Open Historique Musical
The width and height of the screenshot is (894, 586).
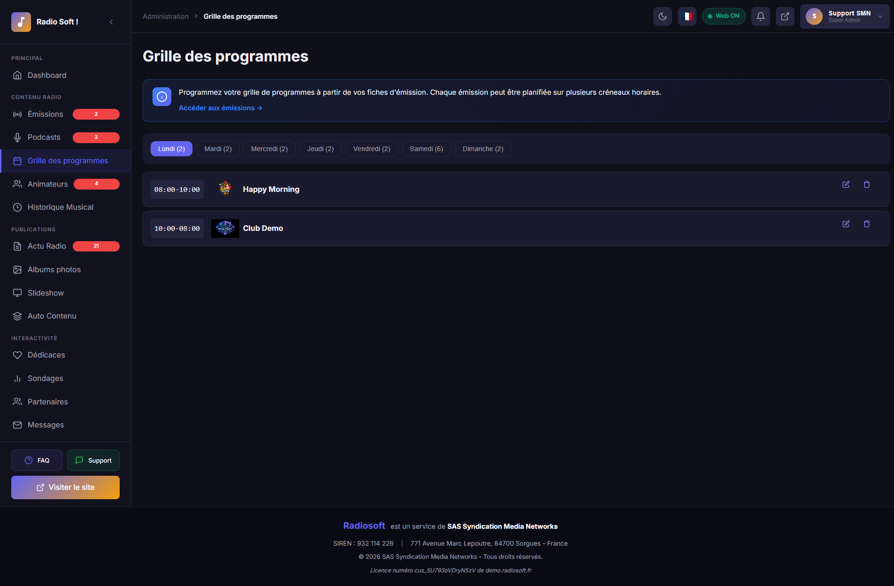[x=60, y=207]
